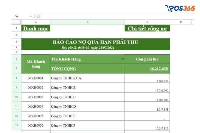200x133 pixels.
Task: Select amount 19.741.700
Action: 147,87
